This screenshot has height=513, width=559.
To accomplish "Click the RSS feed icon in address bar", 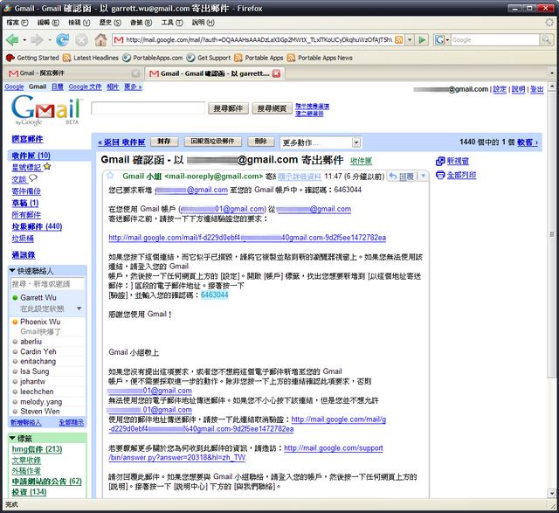I will pyautogui.click(x=399, y=39).
